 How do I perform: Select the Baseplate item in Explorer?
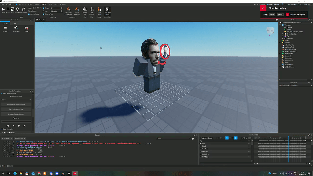[290, 38]
